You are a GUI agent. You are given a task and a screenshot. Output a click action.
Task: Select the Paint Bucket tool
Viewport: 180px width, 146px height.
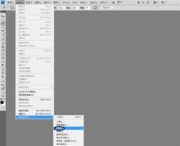[x=3, y=58]
